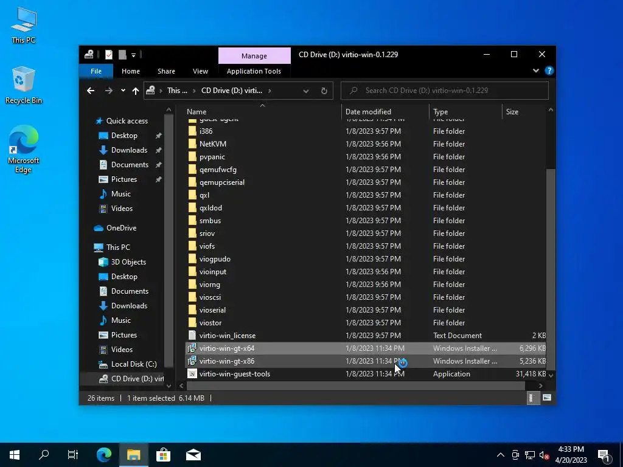Customize Quick Access Toolbar dropdown
Viewport: 623px width, 467px height.
point(133,55)
